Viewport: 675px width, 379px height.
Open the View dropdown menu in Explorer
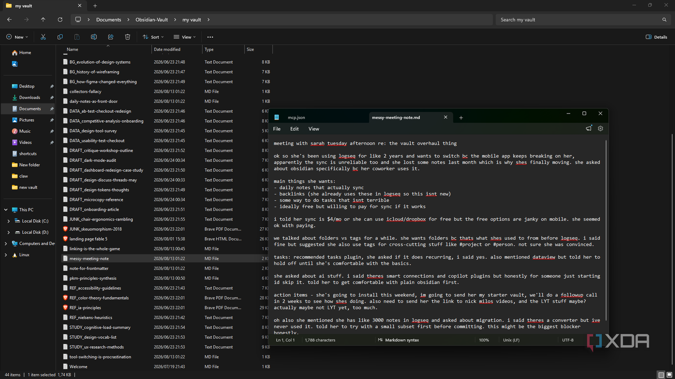[184, 37]
